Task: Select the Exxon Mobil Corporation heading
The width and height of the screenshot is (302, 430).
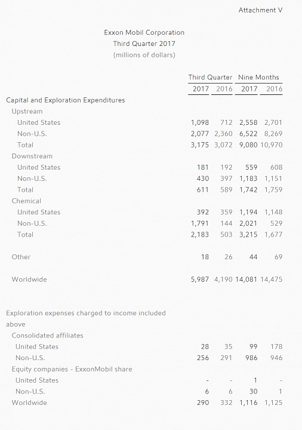Action: coord(144,32)
